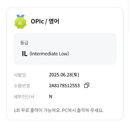Click the vertical scrollbar at right edge
Image resolution: width=130 pixels, height=128 pixels.
coord(129,16)
